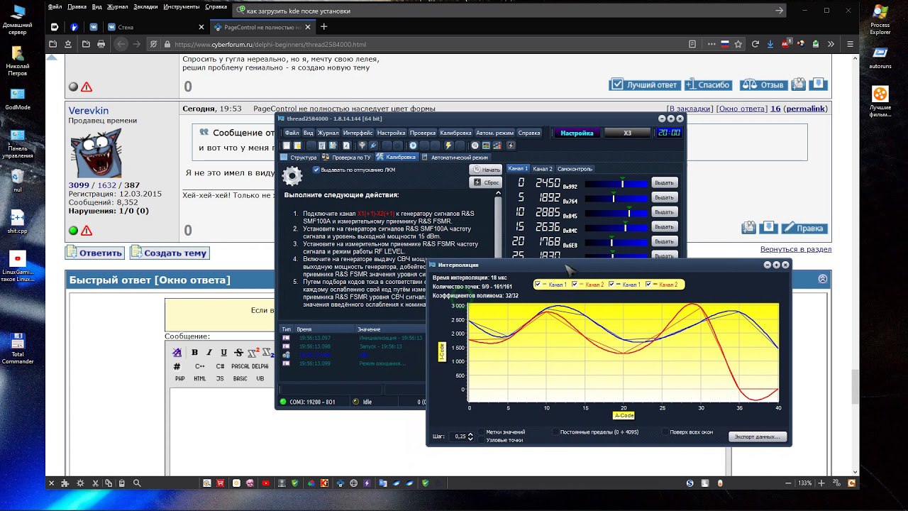
Task: Click the Ответить button
Action: [94, 253]
